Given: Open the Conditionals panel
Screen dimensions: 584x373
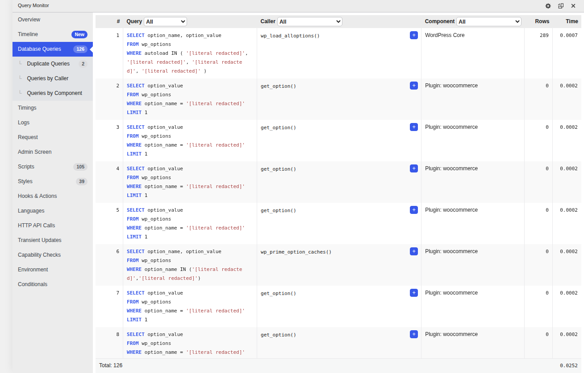Looking at the screenshot, I should (53, 284).
